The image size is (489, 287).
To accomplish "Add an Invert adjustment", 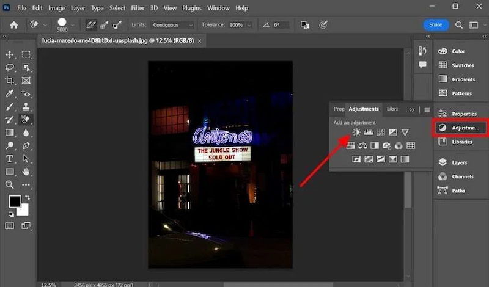I will coord(356,159).
